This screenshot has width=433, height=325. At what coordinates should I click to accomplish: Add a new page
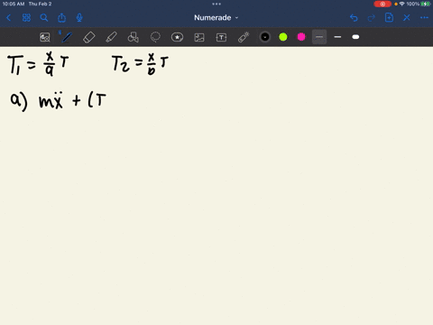(x=389, y=17)
